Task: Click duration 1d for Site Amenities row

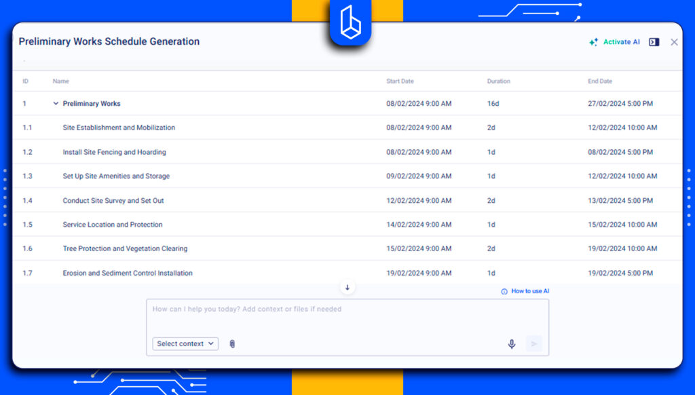Action: 491,176
